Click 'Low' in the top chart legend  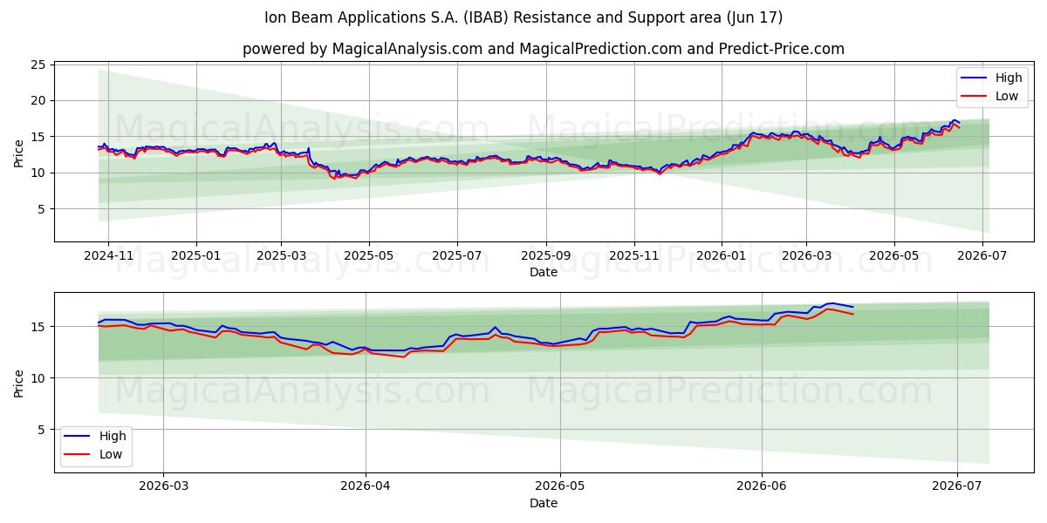point(1007,96)
